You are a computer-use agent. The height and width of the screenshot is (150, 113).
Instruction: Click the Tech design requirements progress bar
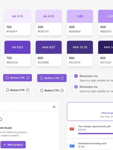coord(96,134)
